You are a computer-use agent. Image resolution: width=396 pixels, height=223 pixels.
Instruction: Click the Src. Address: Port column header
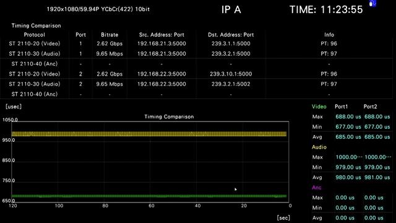click(161, 35)
